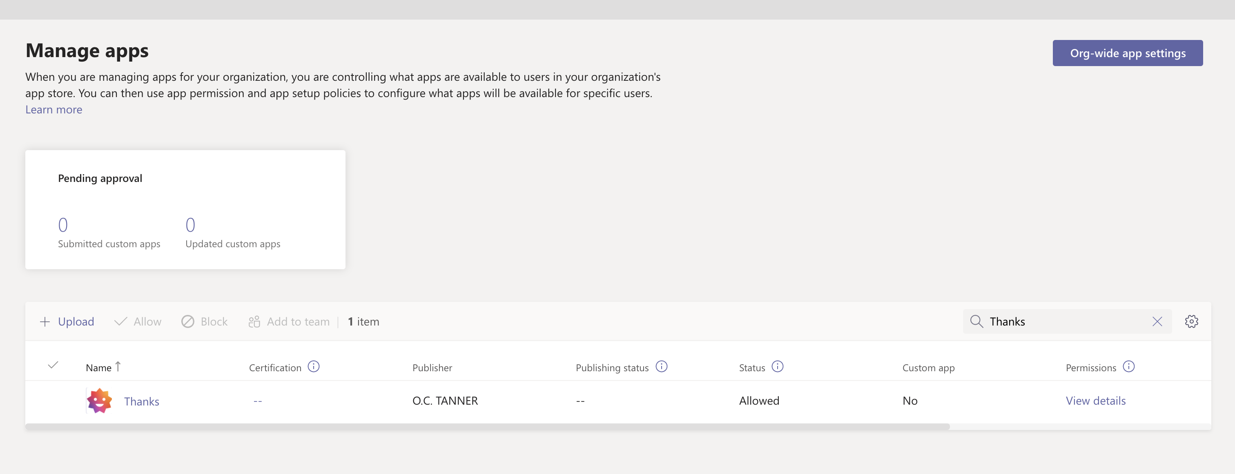Click the Status column info icon
1235x474 pixels.
click(777, 367)
